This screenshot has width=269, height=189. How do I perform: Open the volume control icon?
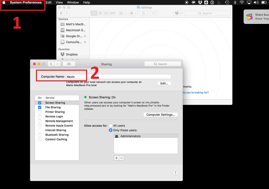click(256, 2)
